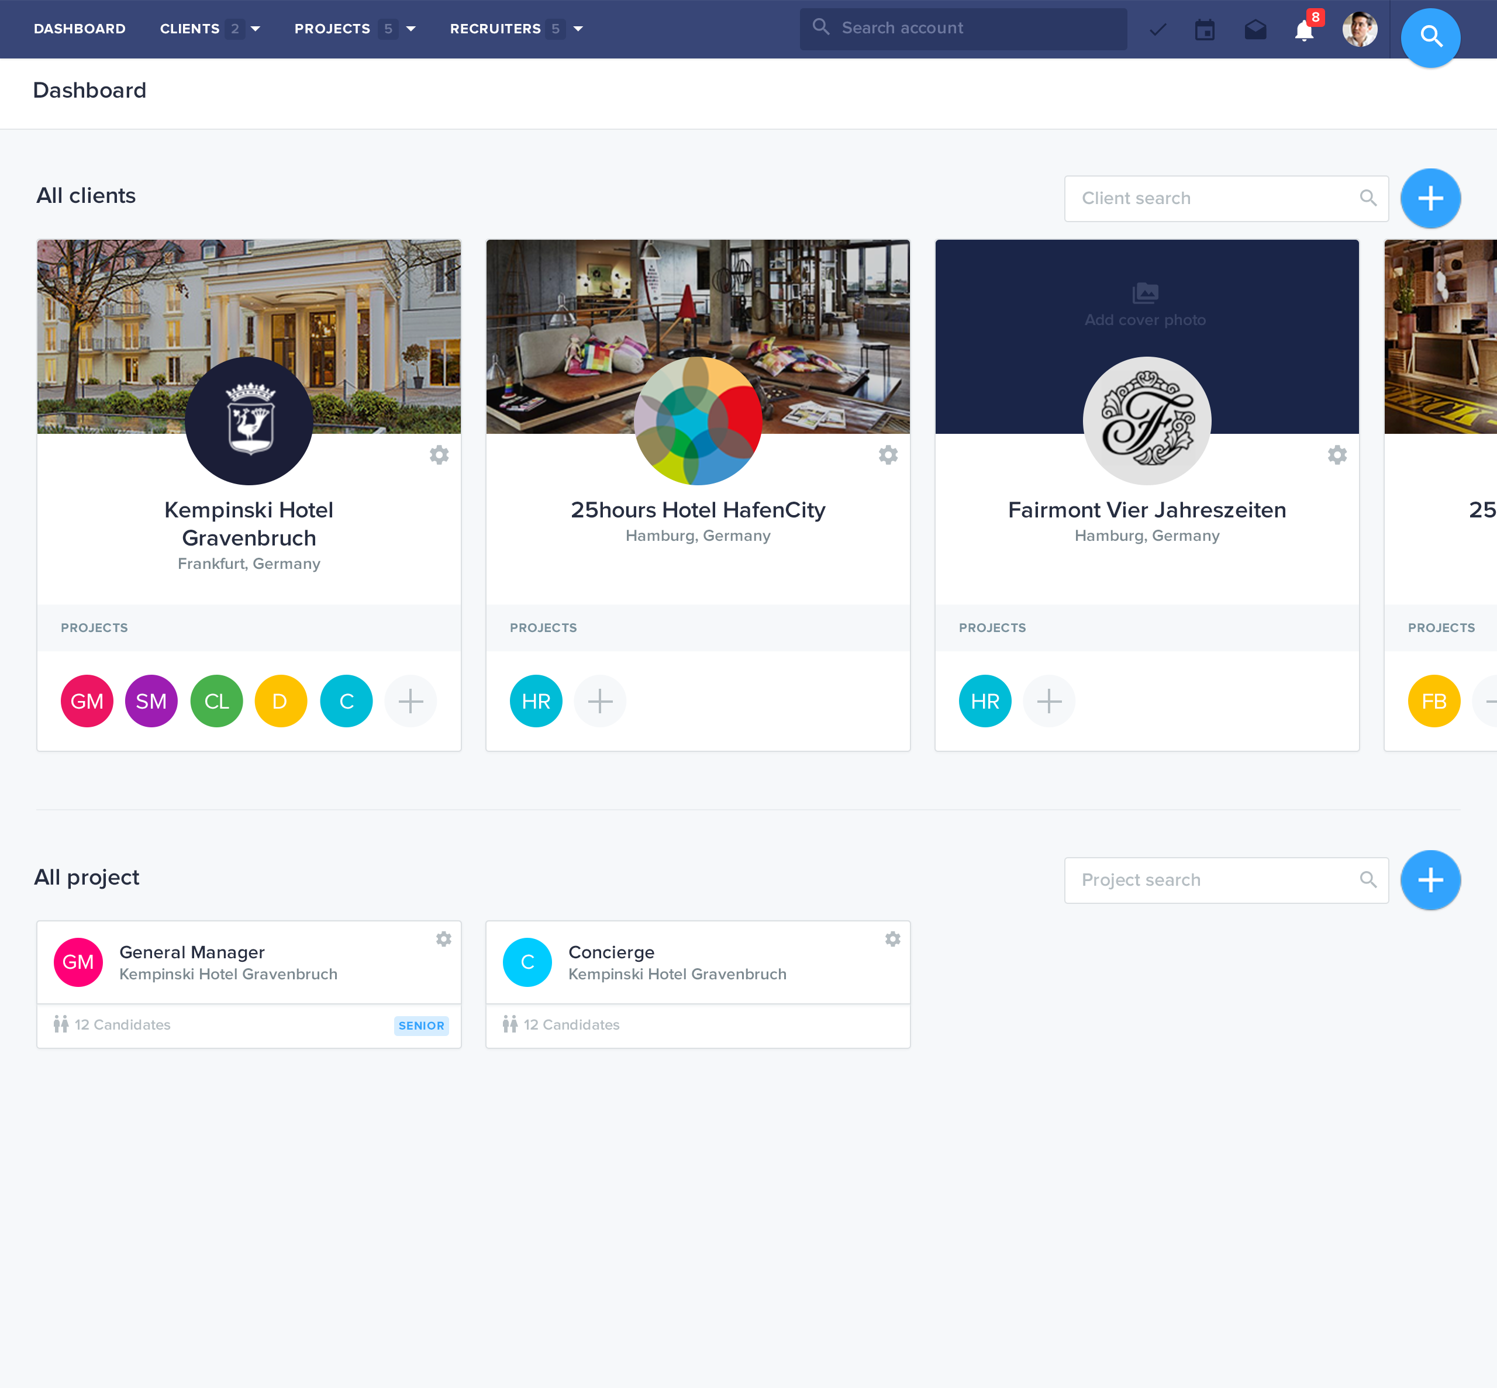This screenshot has width=1497, height=1388.
Task: Add a new client with blue plus button
Action: point(1430,198)
